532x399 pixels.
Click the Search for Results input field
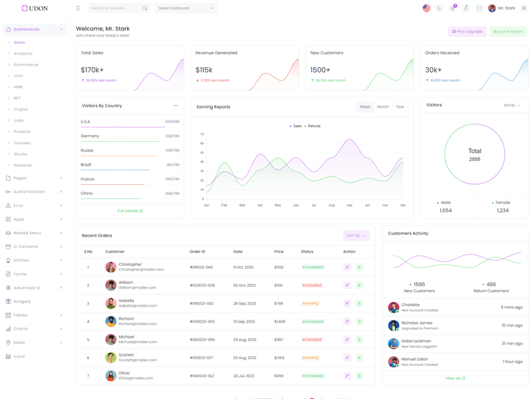click(x=116, y=8)
